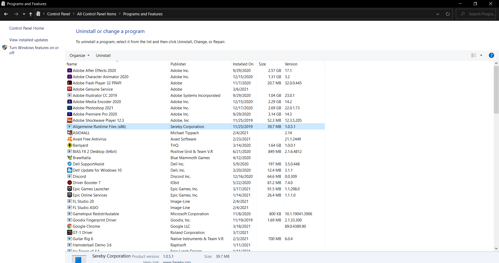This screenshot has height=263, width=499.
Task: Click the Blue Mammoth Games publisher cell
Action: click(190, 158)
